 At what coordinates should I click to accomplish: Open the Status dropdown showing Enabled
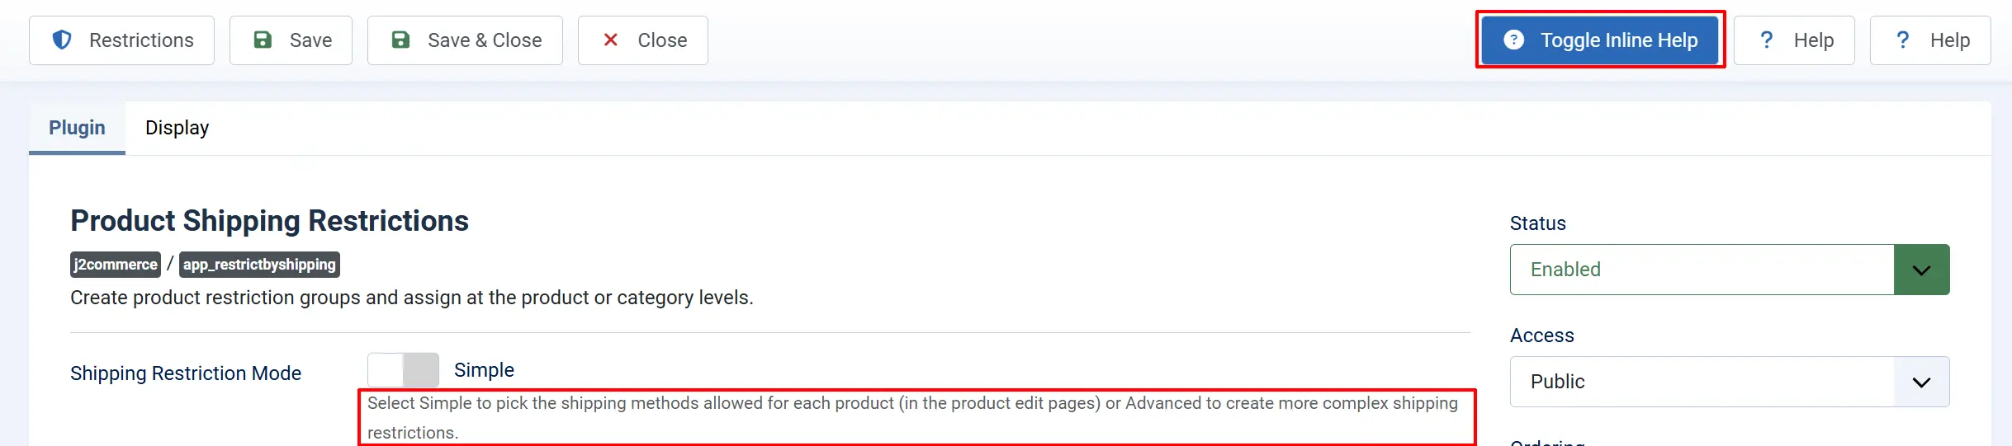(x=1730, y=270)
